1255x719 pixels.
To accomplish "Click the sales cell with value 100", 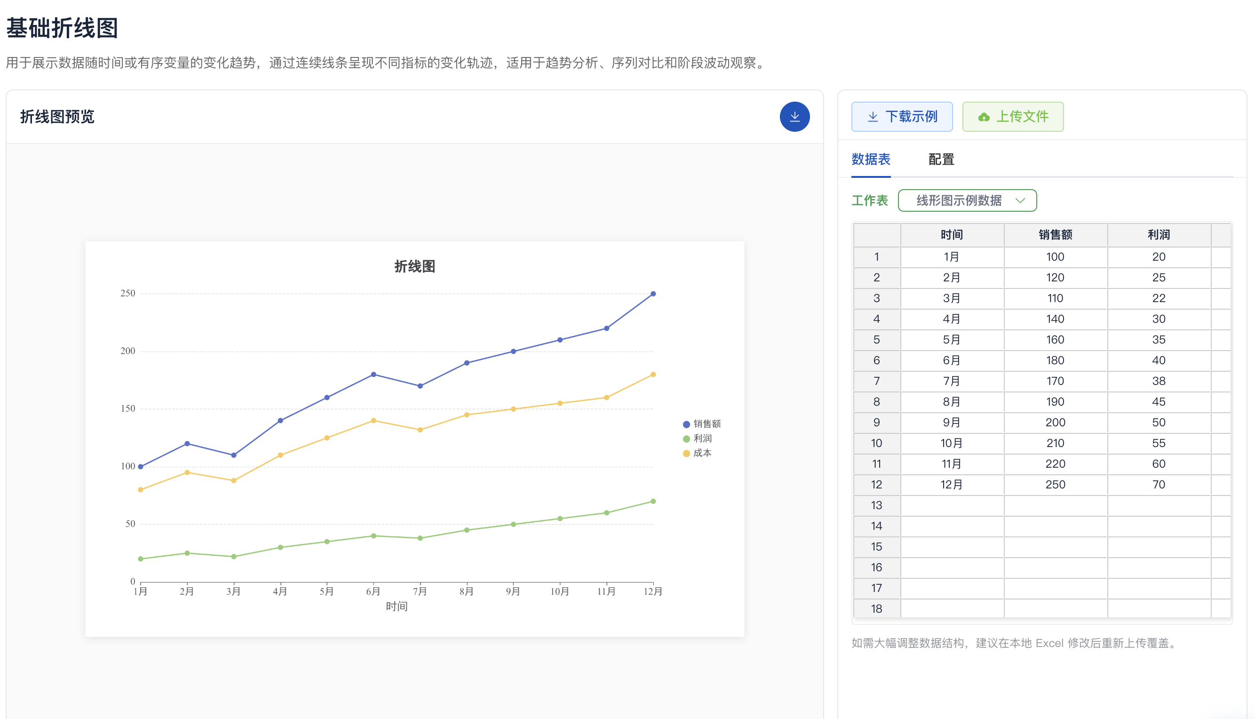I will [x=1055, y=257].
